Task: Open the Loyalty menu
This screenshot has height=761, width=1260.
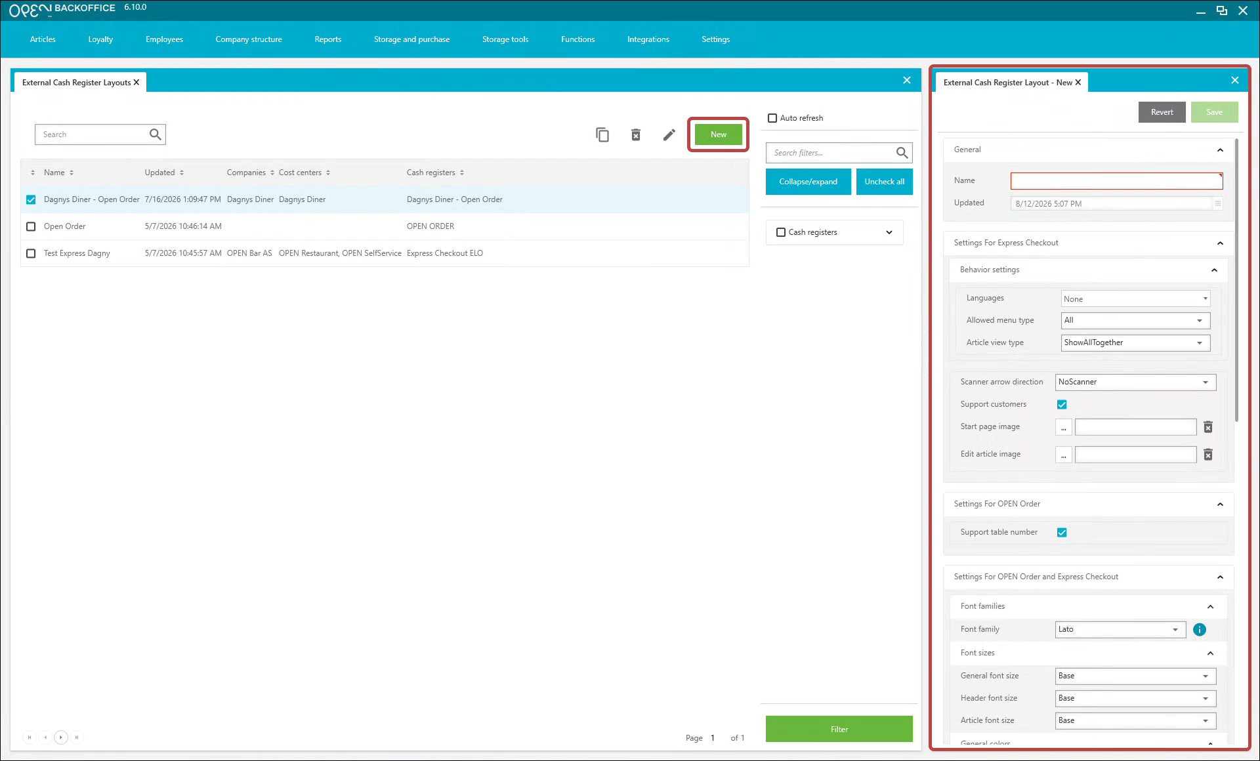Action: 100,39
